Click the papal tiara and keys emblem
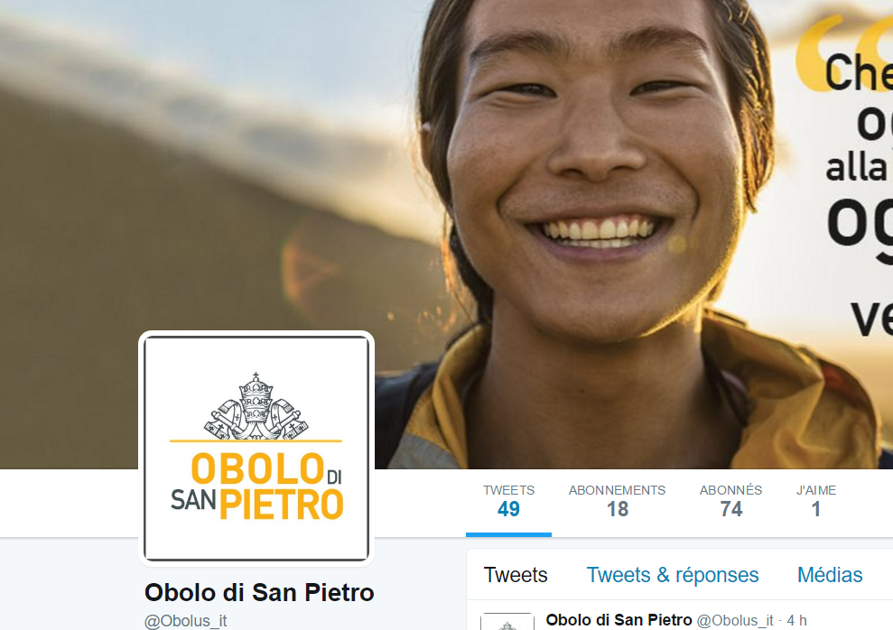 tap(256, 406)
